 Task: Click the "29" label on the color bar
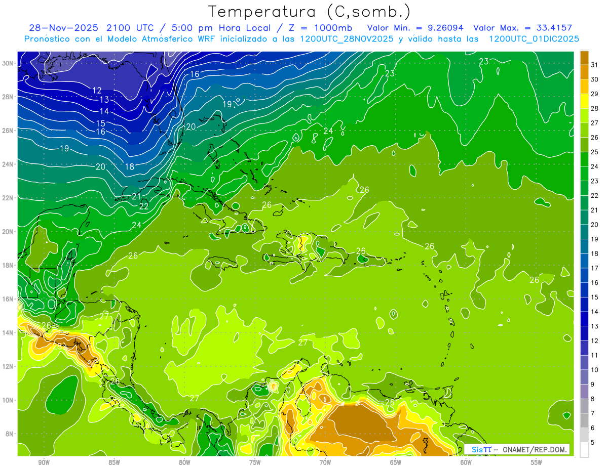(x=595, y=94)
